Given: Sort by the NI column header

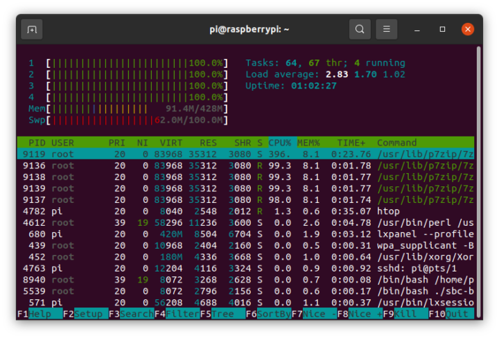Looking at the screenshot, I should coord(143,143).
